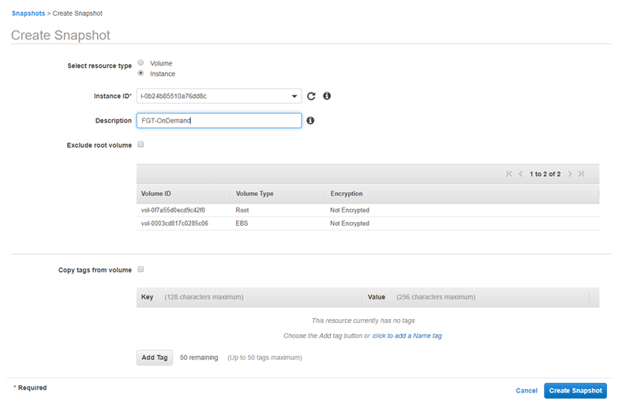Click the Create Snapshot button
641x417 pixels.
575,391
